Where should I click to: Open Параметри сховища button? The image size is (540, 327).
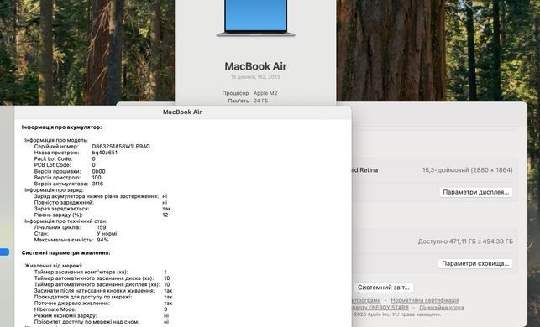(475, 264)
